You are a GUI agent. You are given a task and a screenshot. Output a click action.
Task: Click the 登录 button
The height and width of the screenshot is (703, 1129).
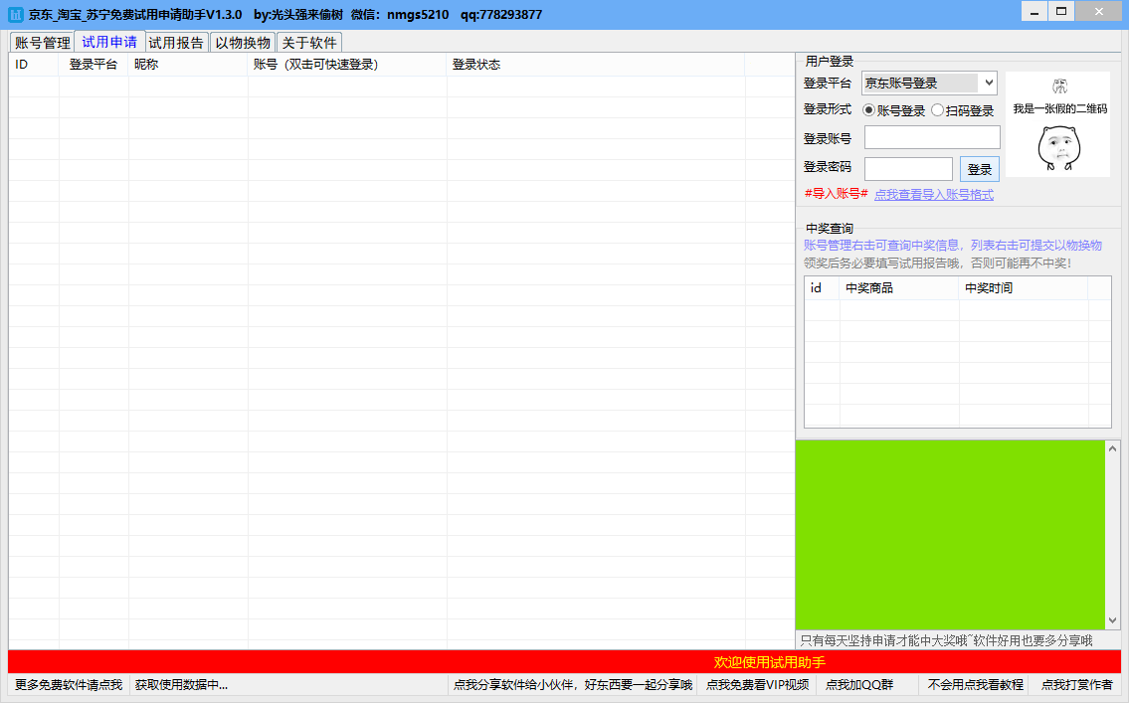(x=979, y=169)
